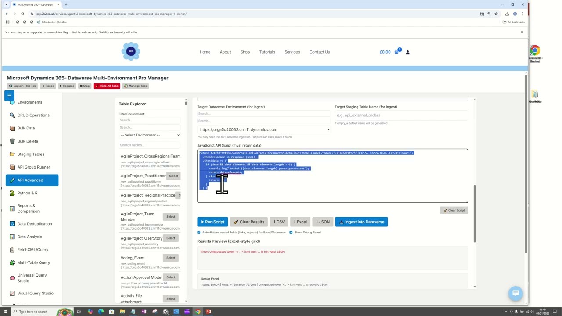Viewport: 562px width, 316px height.
Task: Export results with the CSV button
Action: click(279, 222)
